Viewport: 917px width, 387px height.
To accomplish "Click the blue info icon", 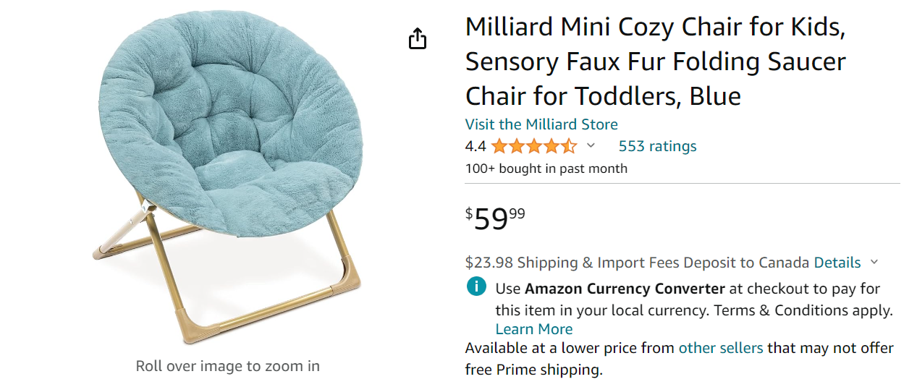I will (x=476, y=287).
